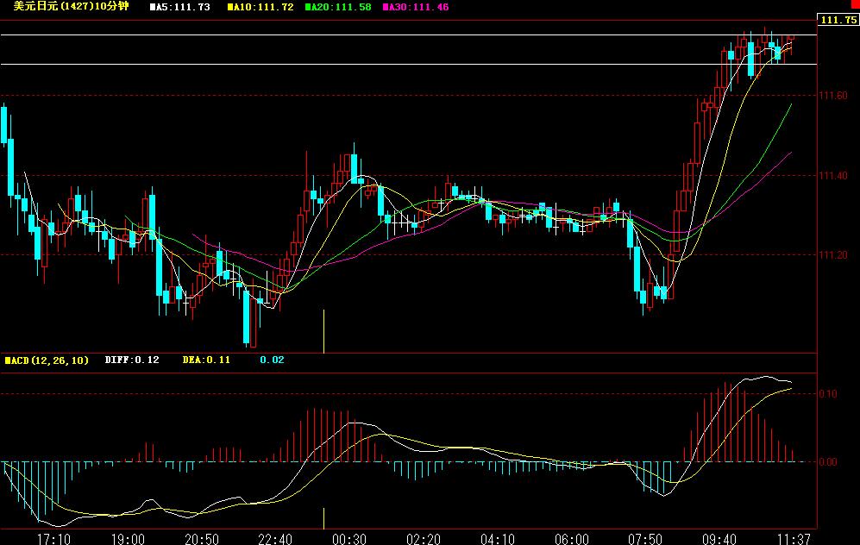Click the 0.10 MACD axis label
The height and width of the screenshot is (545, 860).
[x=828, y=394]
